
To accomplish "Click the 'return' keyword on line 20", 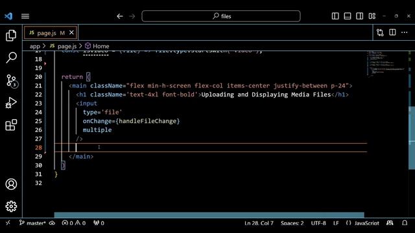I will point(72,77).
